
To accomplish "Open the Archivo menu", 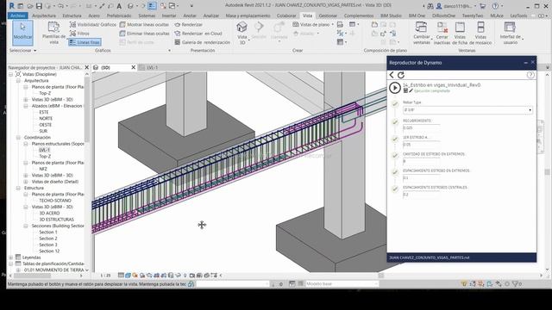I will (17, 15).
